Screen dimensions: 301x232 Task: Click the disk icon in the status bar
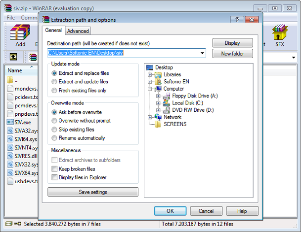tap(8, 224)
